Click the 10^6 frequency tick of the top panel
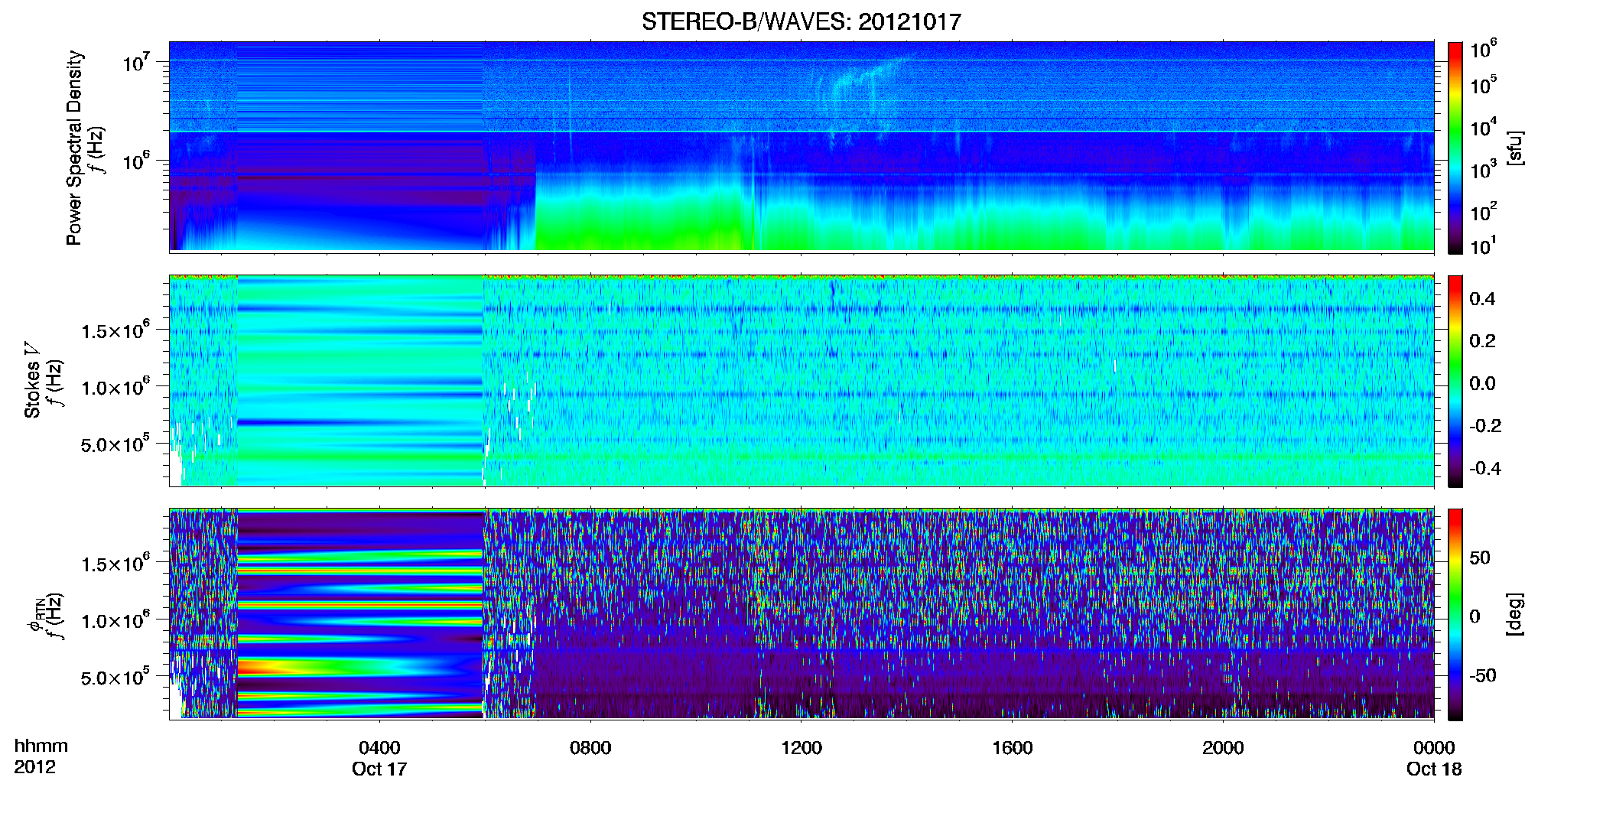Screen dimensions: 1603x826 [x=135, y=161]
